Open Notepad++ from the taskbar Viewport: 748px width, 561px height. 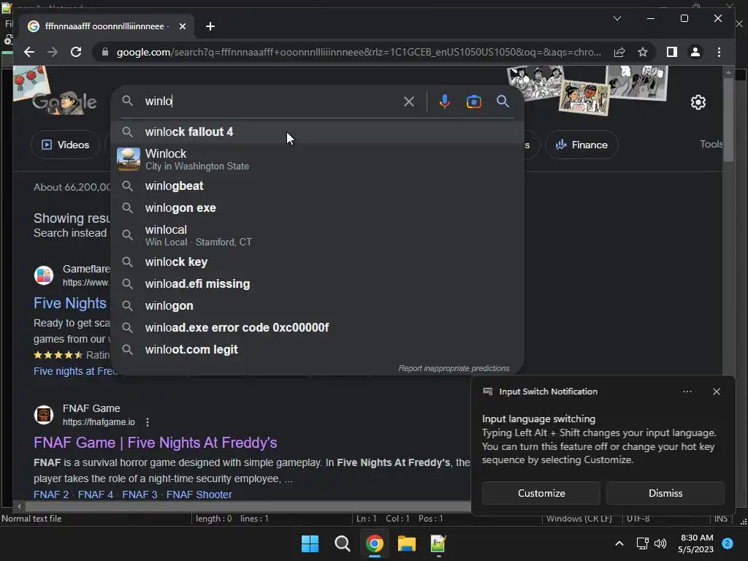(x=438, y=543)
